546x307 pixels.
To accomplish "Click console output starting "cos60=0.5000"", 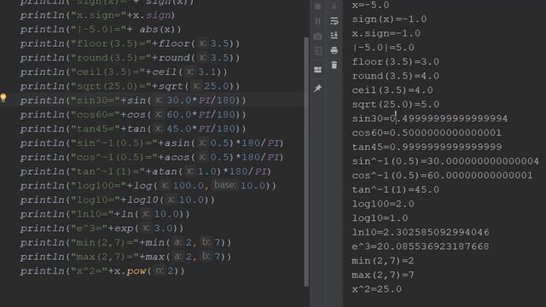I will click(427, 133).
